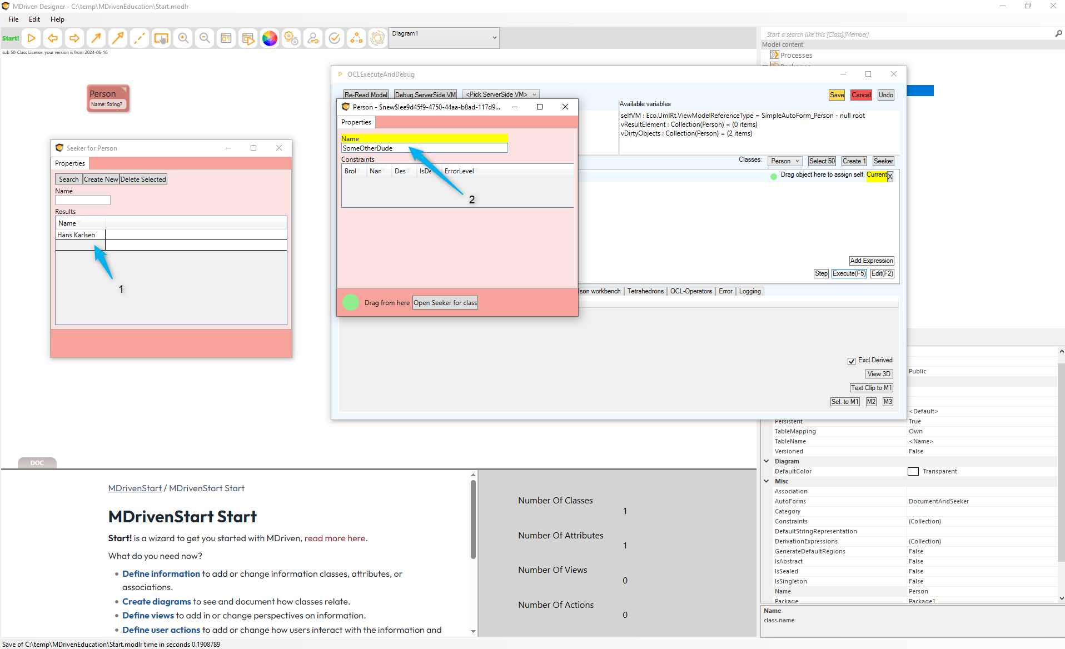Open the color wheel tool
Screen dimensions: 1065x649
(270, 38)
